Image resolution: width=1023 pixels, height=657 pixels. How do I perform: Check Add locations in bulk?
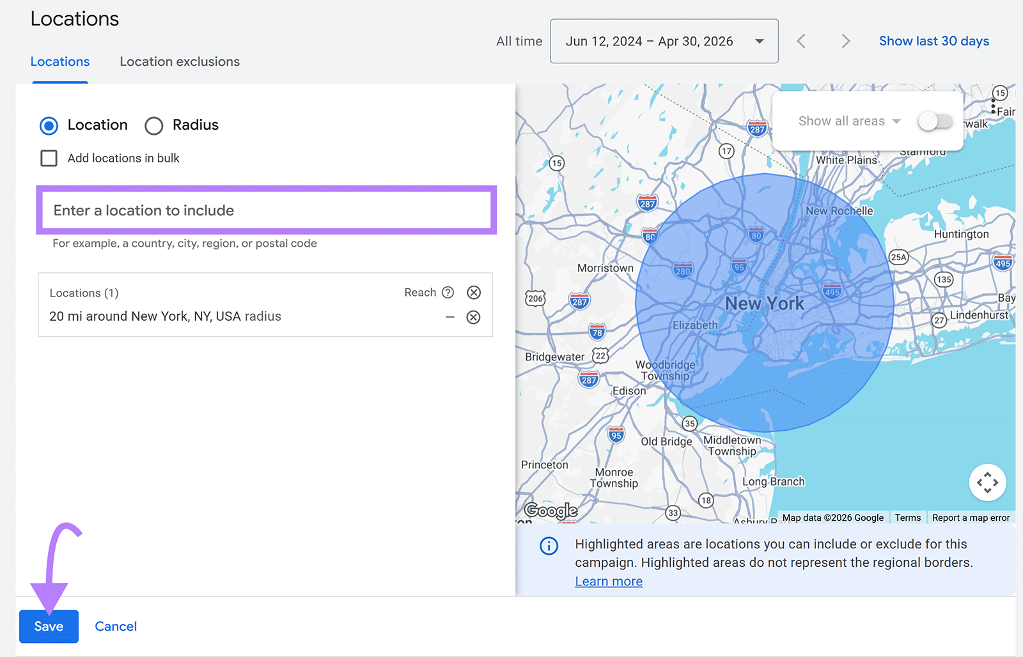click(49, 158)
